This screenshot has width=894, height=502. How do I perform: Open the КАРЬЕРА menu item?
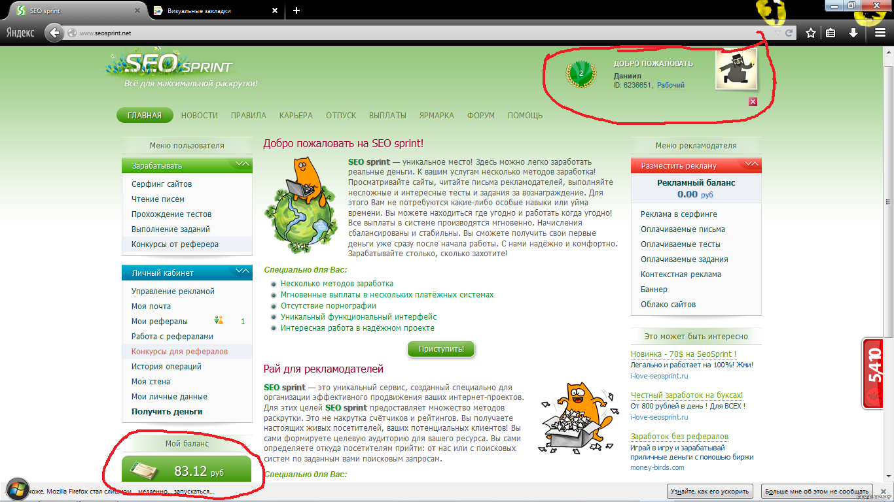click(x=296, y=115)
